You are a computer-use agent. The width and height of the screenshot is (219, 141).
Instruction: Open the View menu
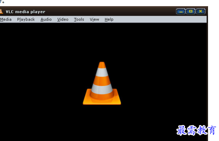coord(95,19)
